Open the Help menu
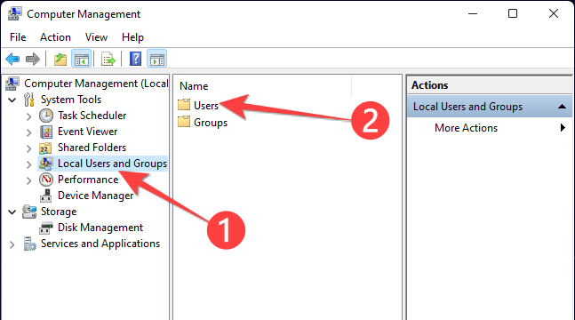This screenshot has height=320, width=575. pos(132,37)
